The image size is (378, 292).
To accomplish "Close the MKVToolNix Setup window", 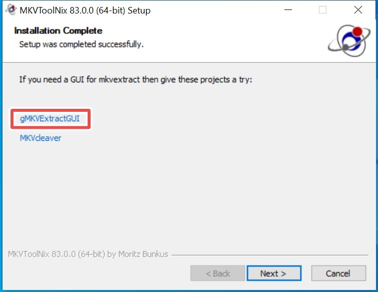I will [x=358, y=10].
